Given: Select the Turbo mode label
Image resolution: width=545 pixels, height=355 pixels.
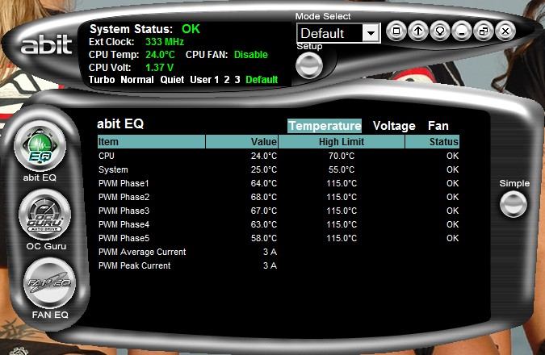Looking at the screenshot, I should [102, 80].
